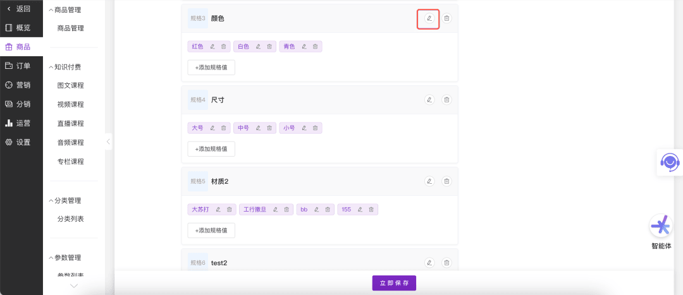Delete the bb value tag
683x295 pixels.
tap(328, 209)
